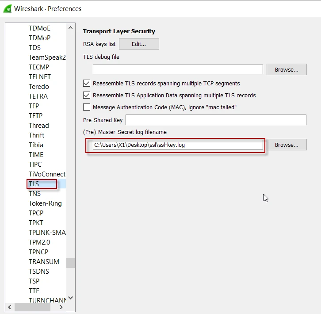Browse for the TLS debug file
The image size is (321, 314).
(287, 69)
